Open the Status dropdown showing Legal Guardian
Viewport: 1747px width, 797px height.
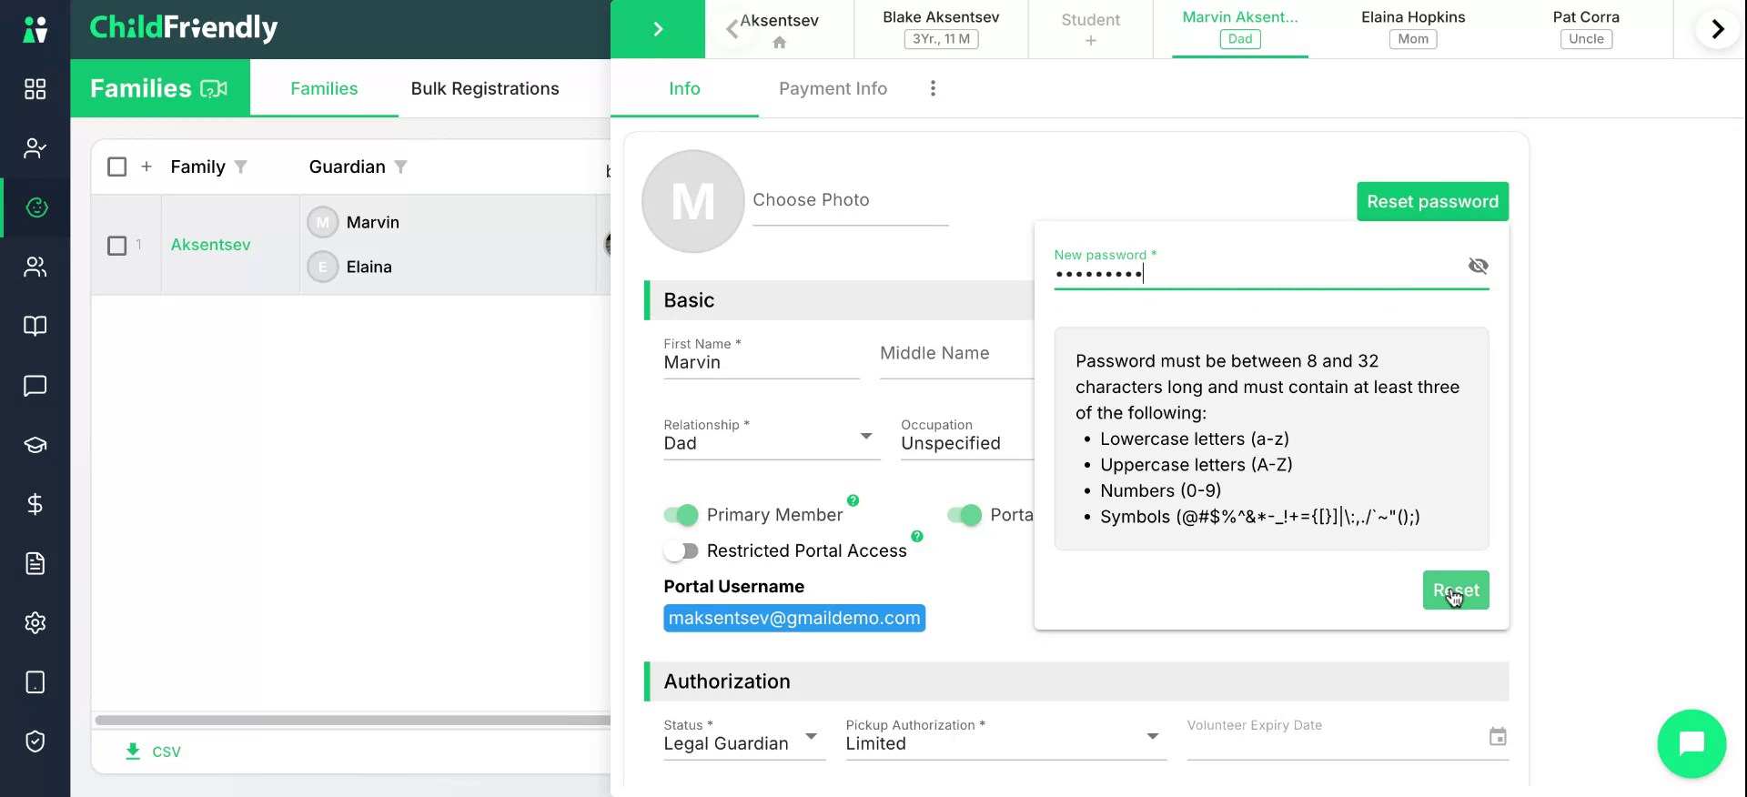(x=743, y=736)
